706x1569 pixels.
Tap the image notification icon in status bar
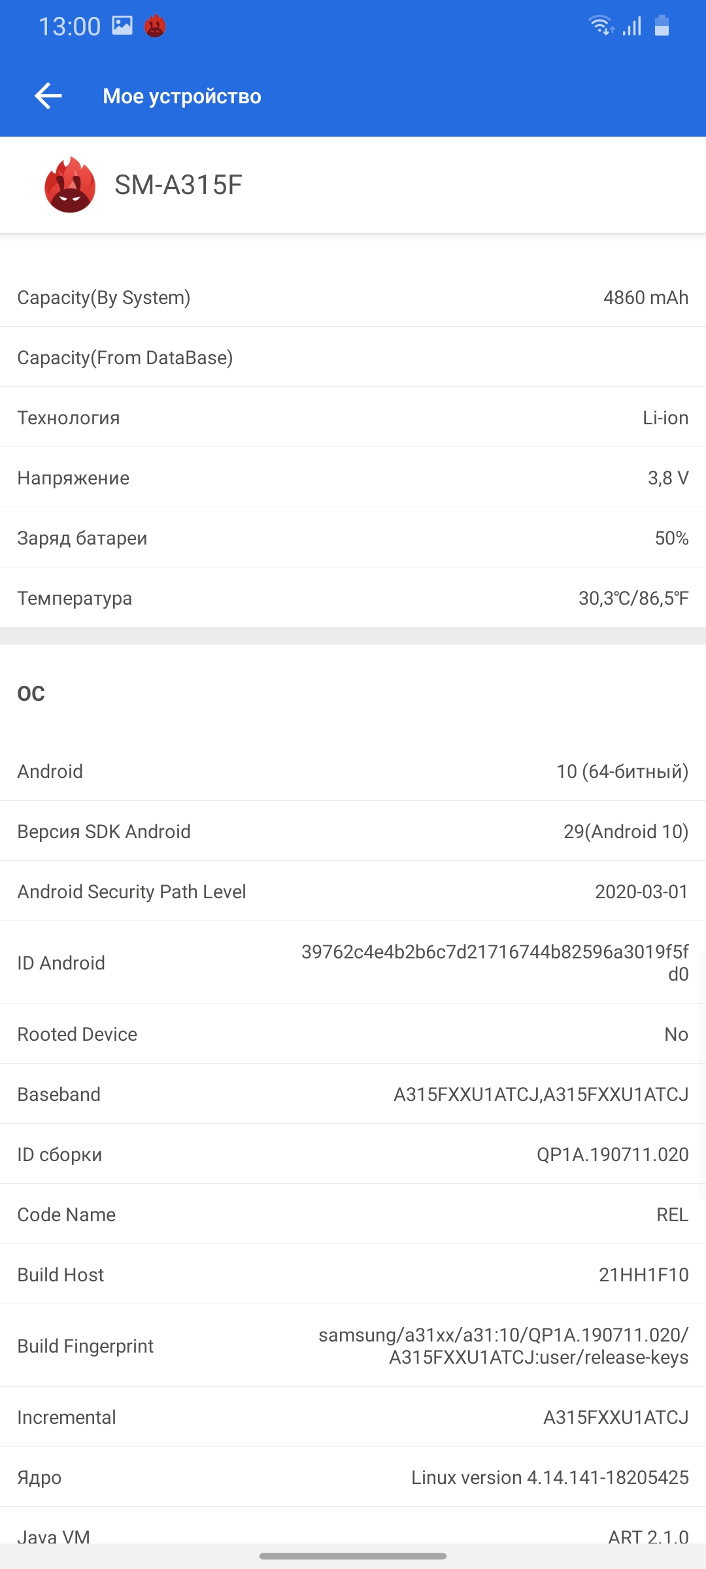[x=122, y=25]
